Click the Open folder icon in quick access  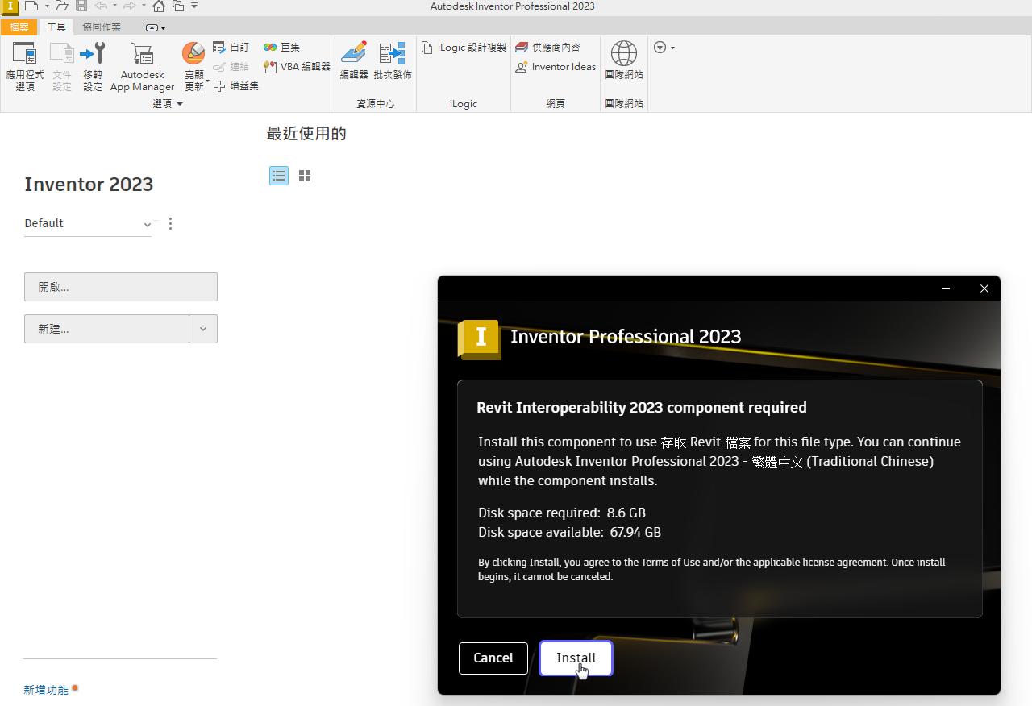point(61,6)
